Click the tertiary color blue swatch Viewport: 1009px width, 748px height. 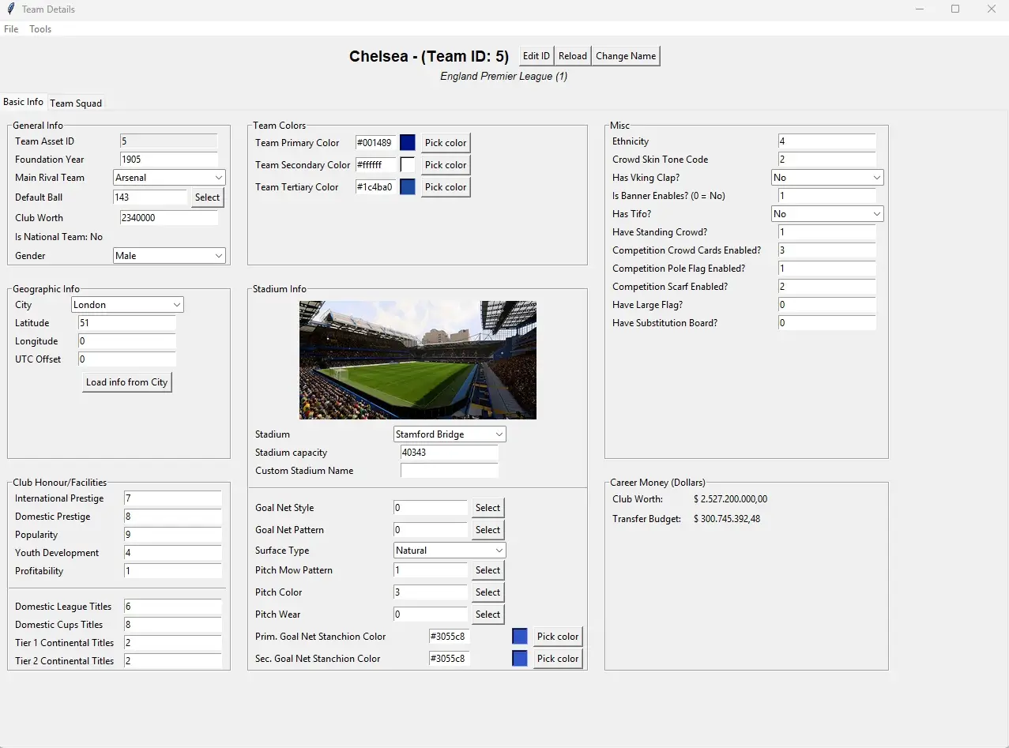click(408, 187)
